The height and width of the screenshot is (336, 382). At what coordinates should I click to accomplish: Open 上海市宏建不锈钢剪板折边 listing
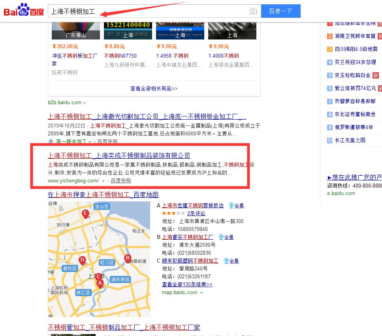(193, 205)
